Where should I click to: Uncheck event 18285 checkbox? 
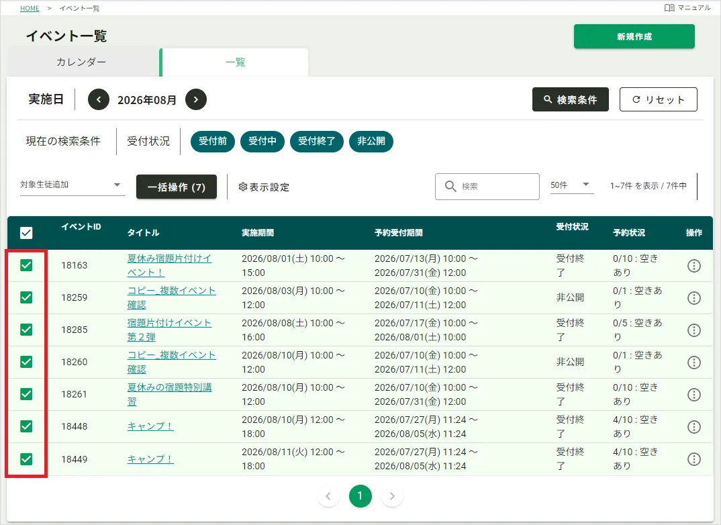coord(26,330)
